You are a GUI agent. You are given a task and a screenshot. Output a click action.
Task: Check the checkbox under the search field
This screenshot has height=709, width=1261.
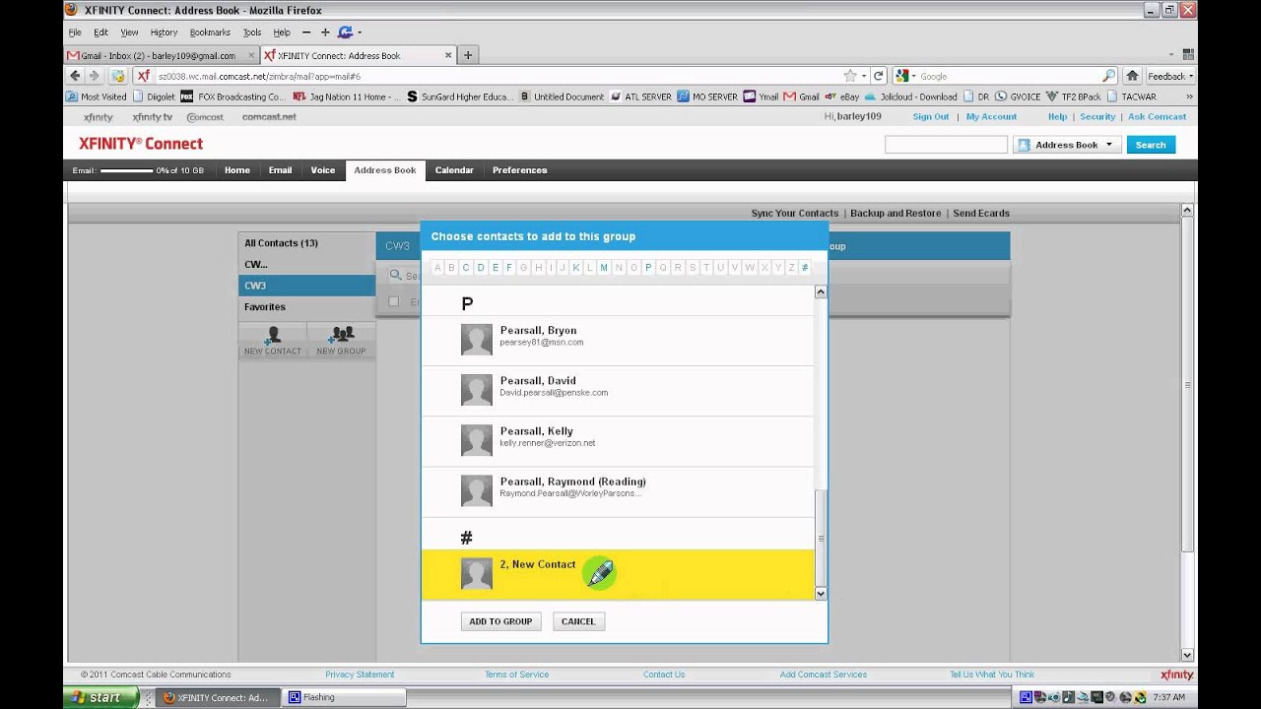[394, 301]
